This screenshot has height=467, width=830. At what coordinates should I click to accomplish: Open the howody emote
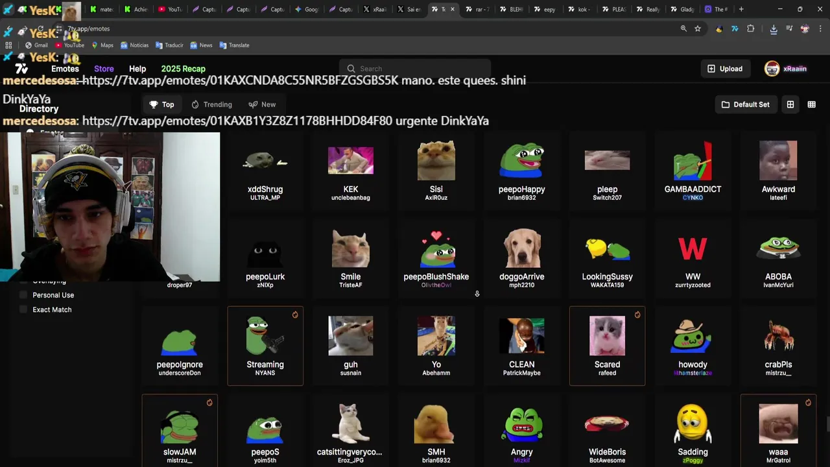(693, 346)
